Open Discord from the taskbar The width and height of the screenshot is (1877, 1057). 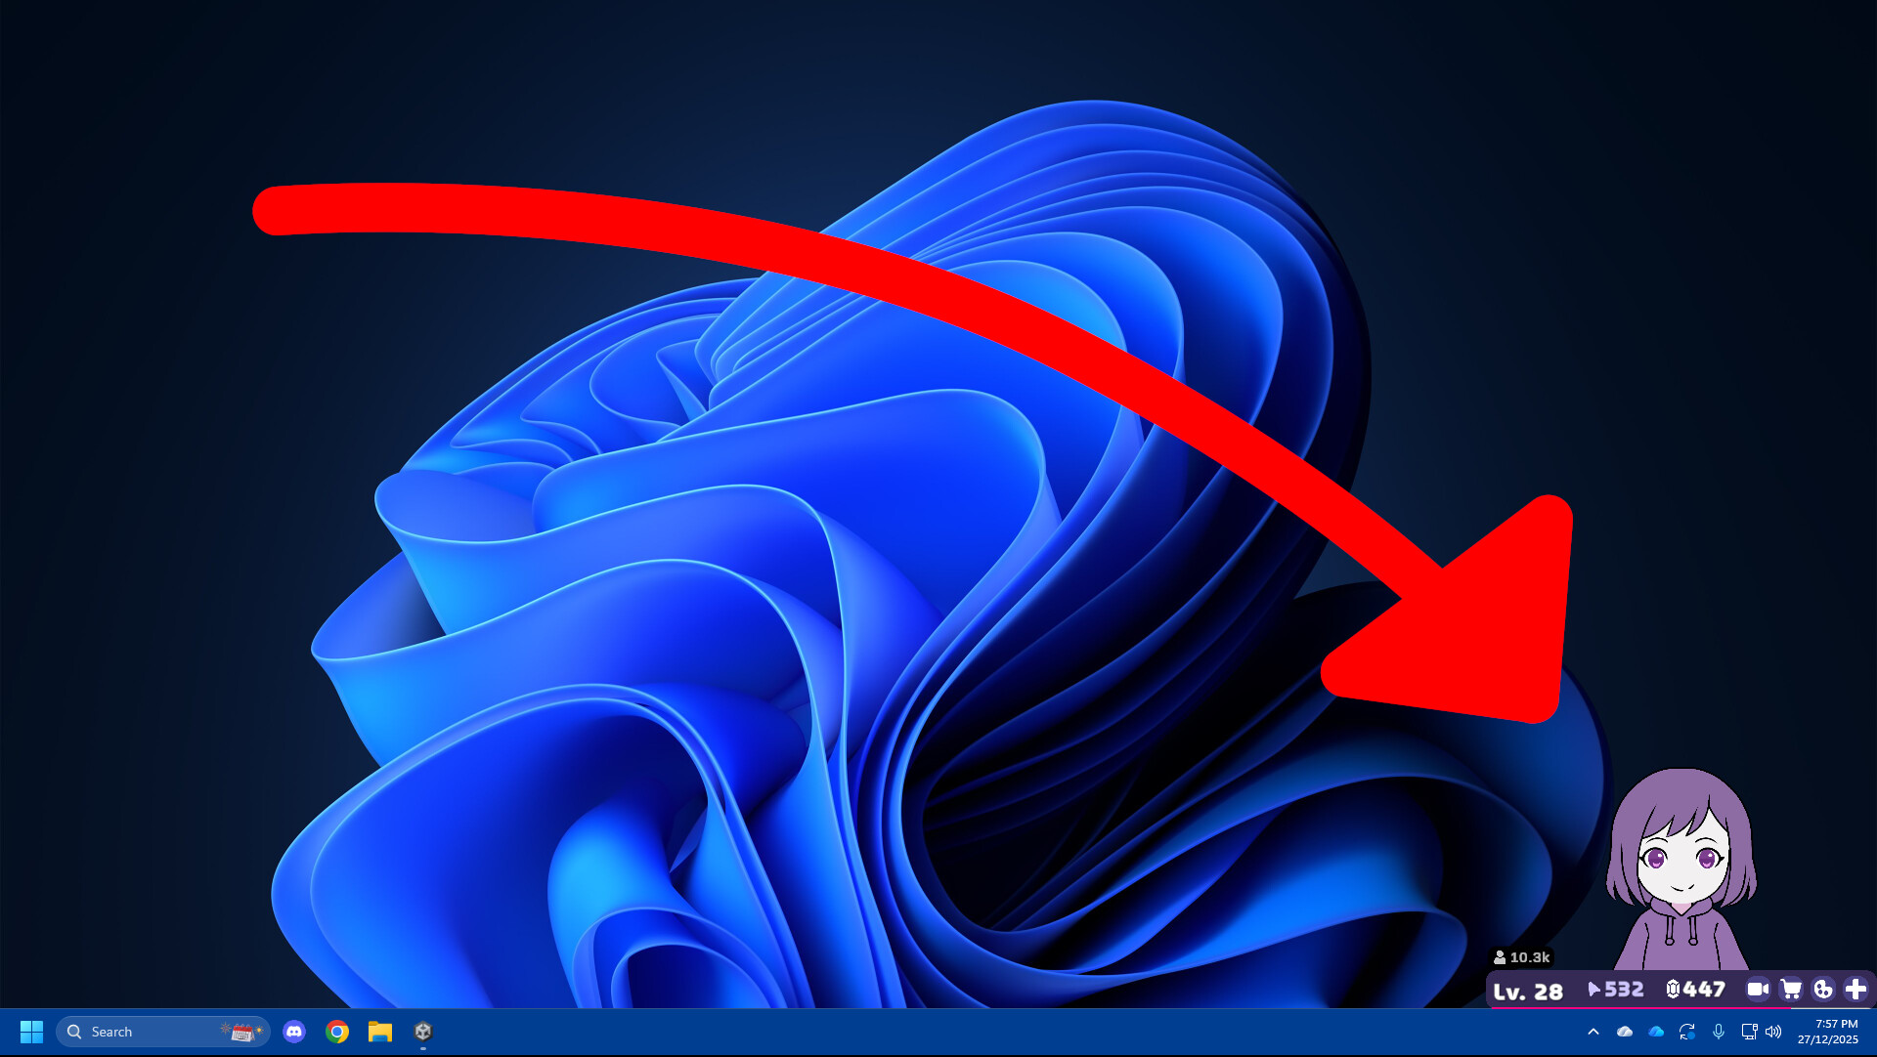pyautogui.click(x=295, y=1032)
